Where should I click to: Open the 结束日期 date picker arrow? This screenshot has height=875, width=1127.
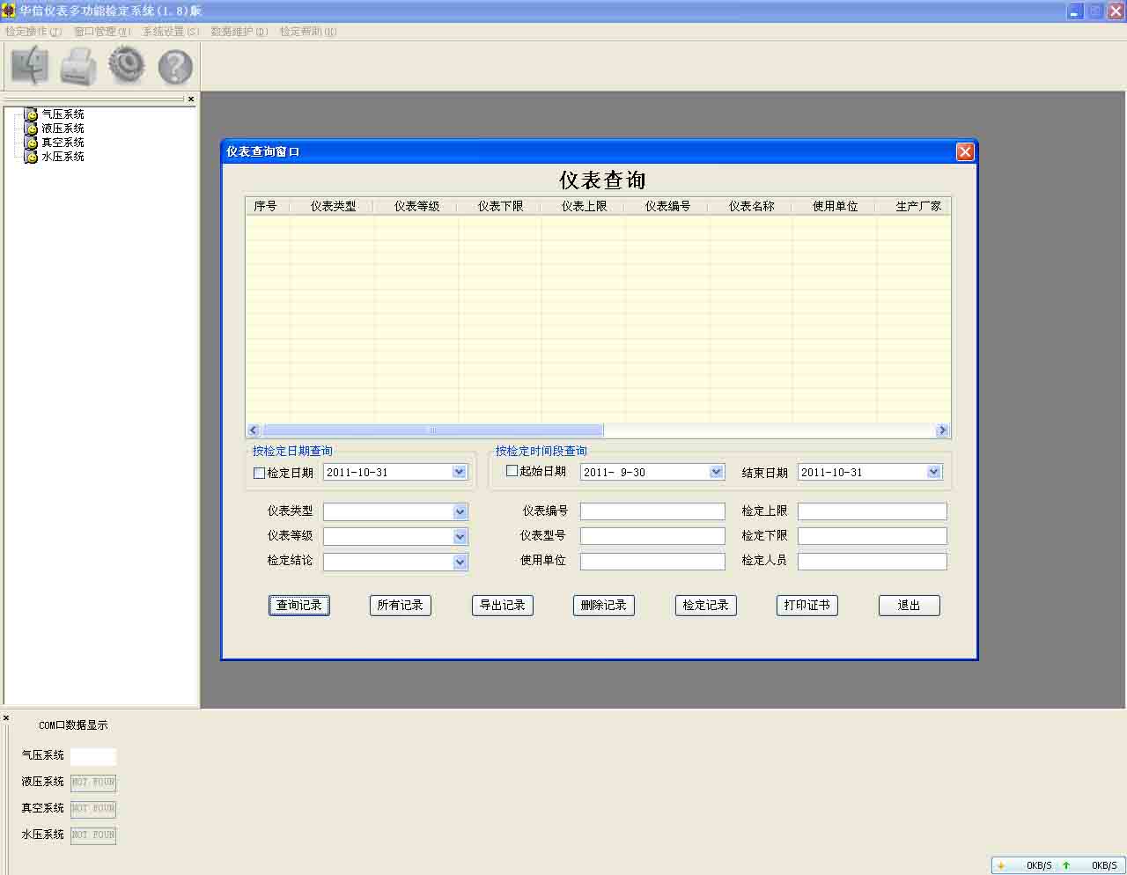tap(933, 473)
